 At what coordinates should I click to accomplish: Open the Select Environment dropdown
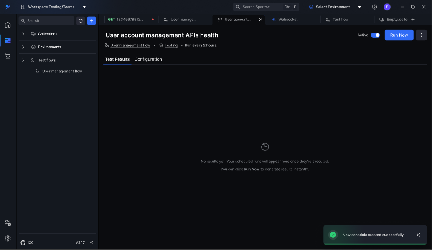(x=335, y=7)
